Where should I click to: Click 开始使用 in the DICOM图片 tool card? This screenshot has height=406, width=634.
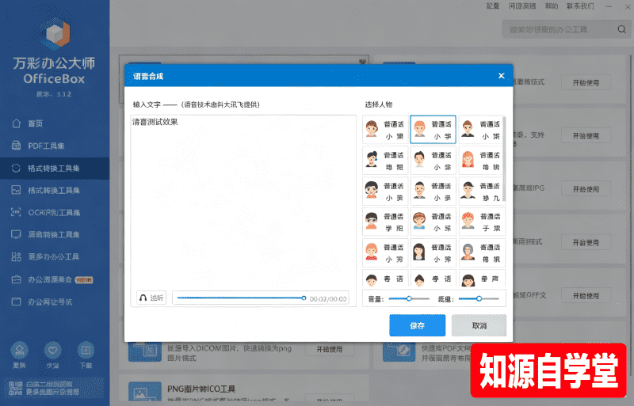click(x=330, y=349)
